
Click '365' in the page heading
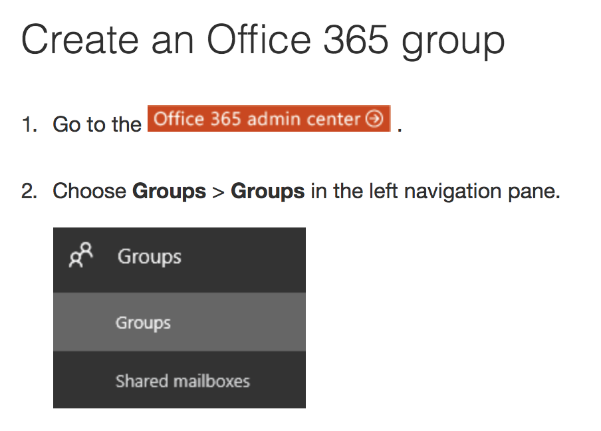pos(356,39)
